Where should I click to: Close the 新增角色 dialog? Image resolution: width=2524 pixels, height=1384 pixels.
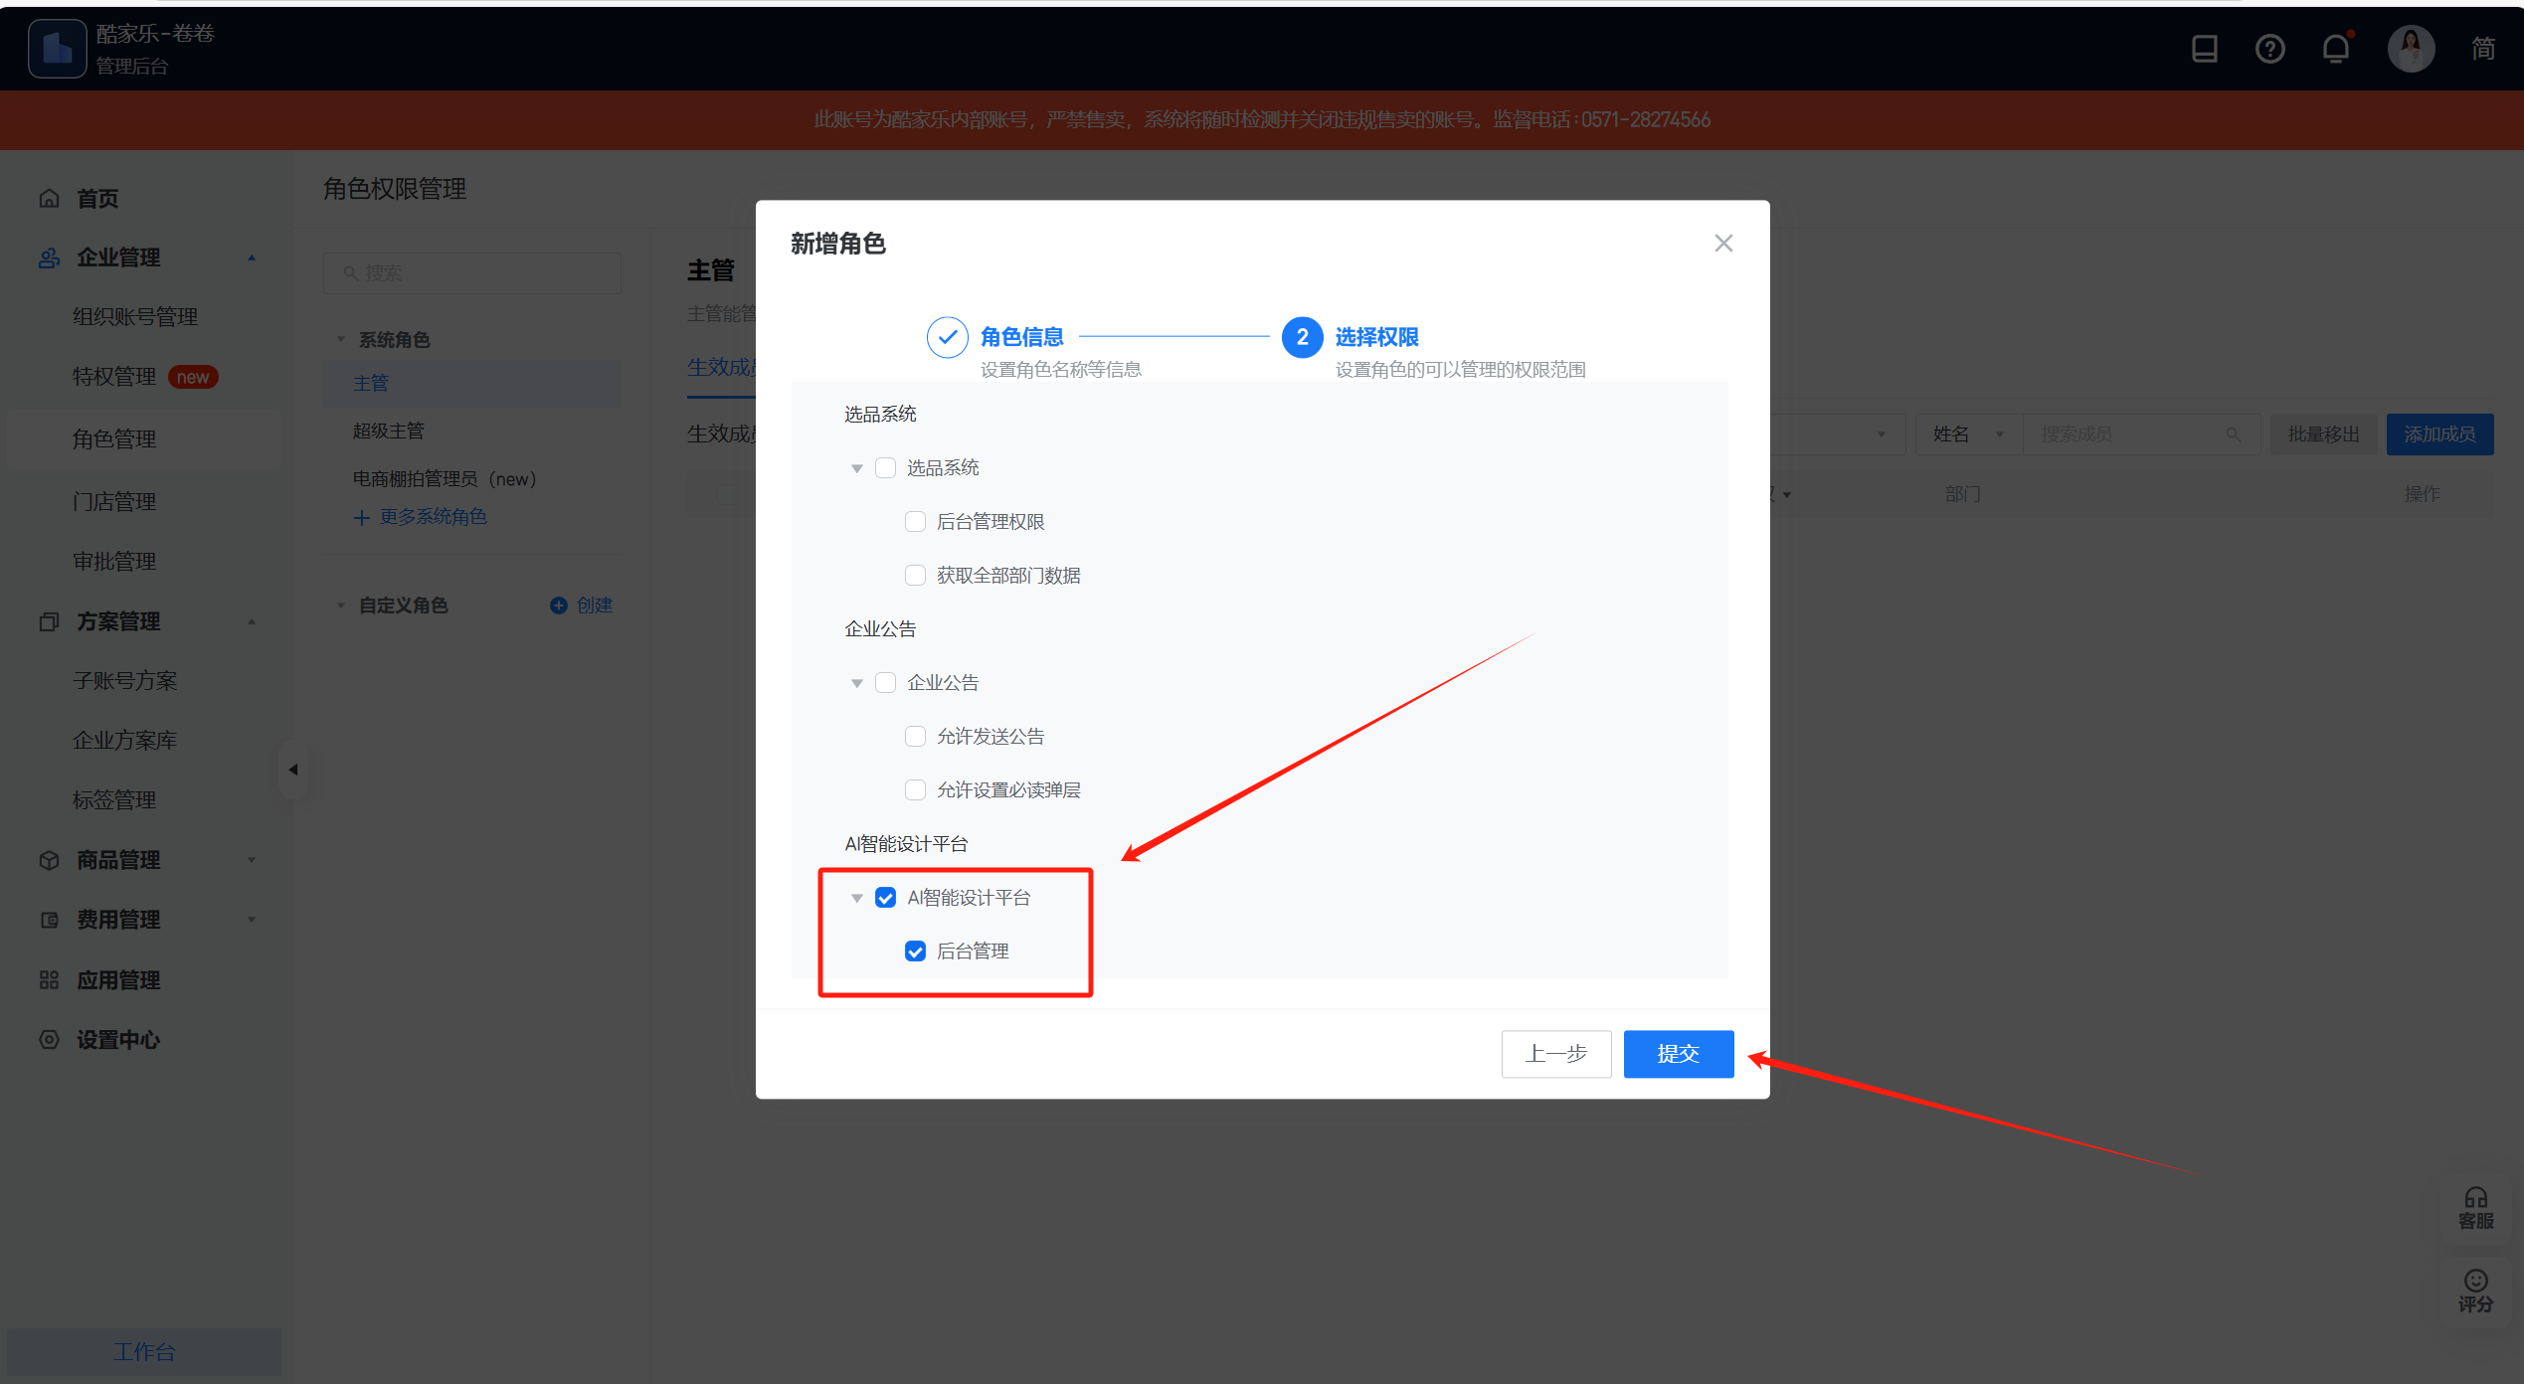click(1723, 244)
